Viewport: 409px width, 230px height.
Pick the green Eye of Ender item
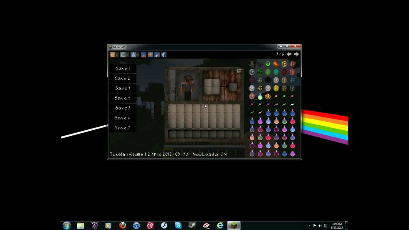(268, 64)
